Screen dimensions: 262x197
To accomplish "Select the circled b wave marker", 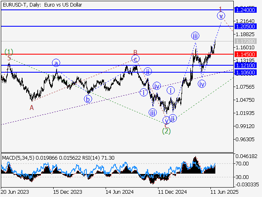I will [x=88, y=98].
